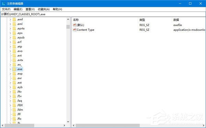
Task: Click tree pane horizontal scroll right arrow
Action: [x=64, y=126]
